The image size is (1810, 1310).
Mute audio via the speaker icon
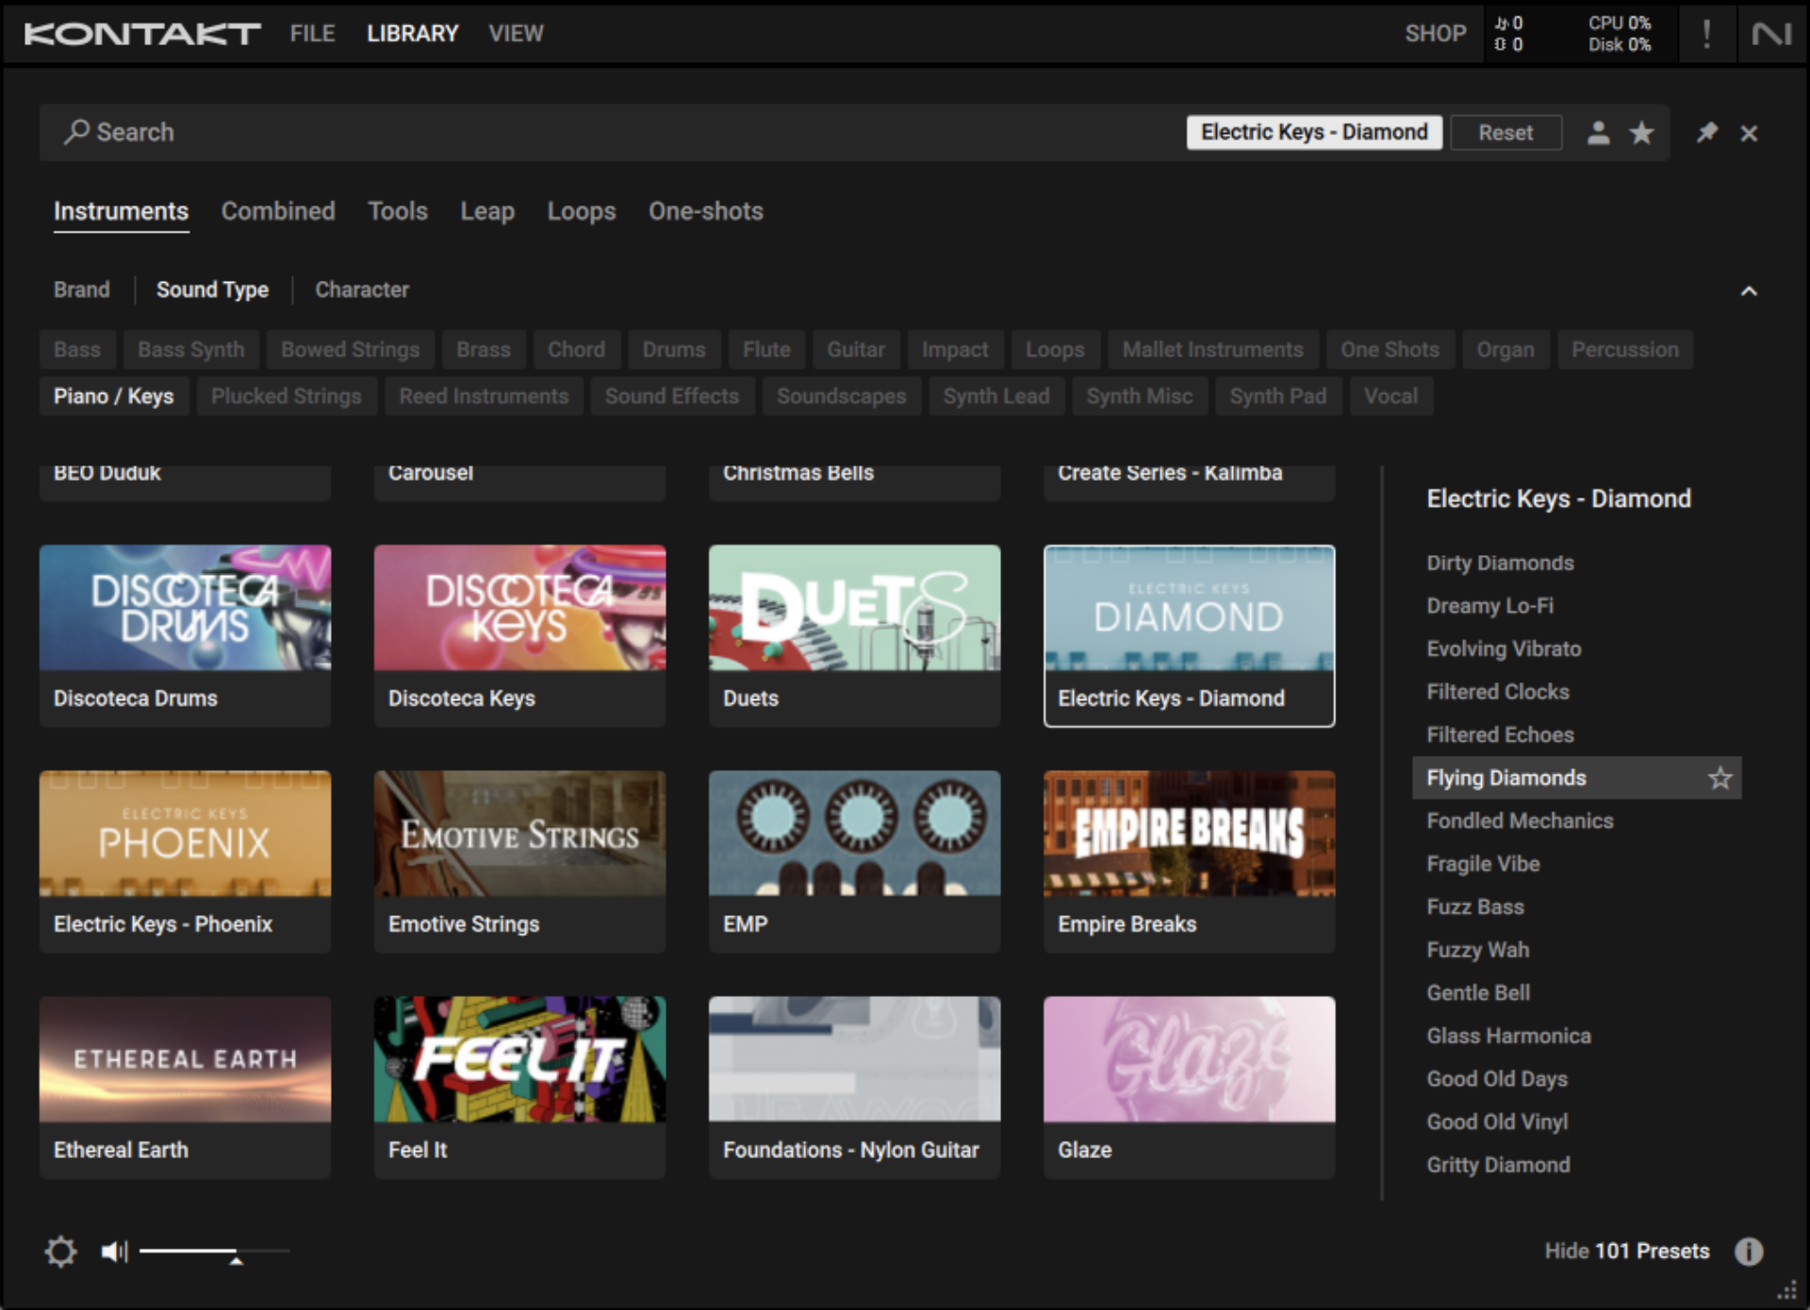pyautogui.click(x=113, y=1251)
